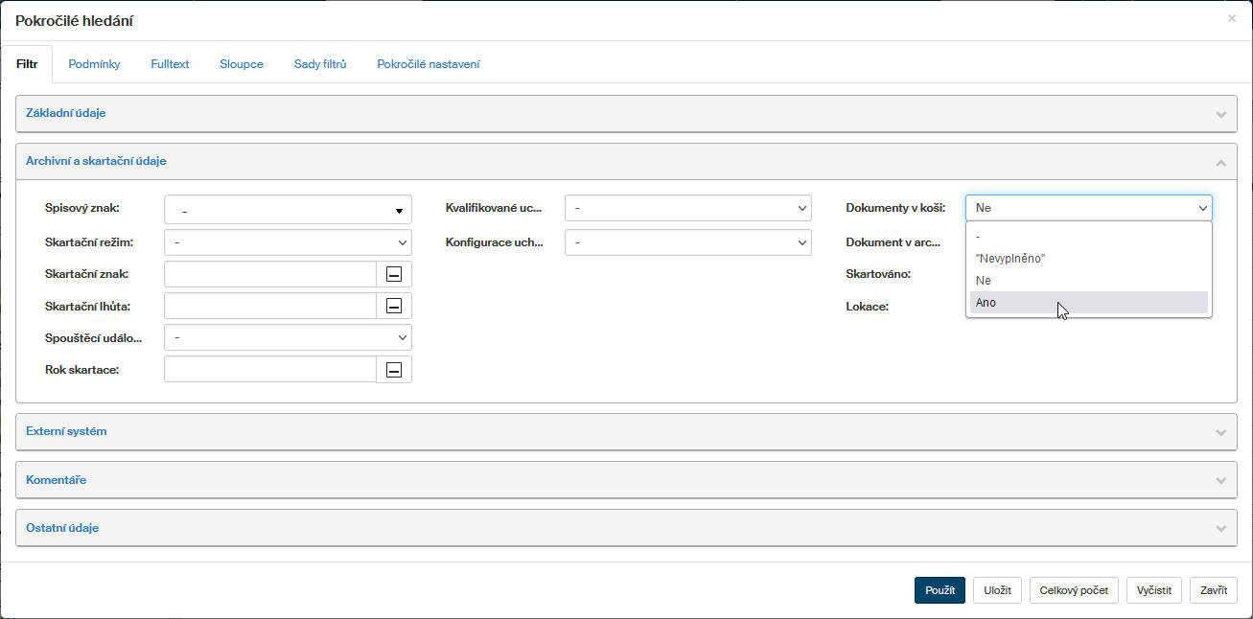The height and width of the screenshot is (619, 1253).
Task: Click the minus icon next to Skartační lhůta
Action: (x=393, y=306)
